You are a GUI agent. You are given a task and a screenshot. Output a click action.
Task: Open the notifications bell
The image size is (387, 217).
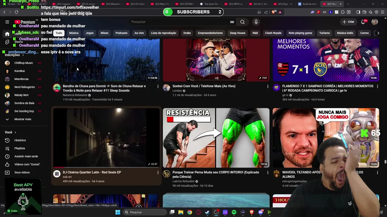coord(363,22)
